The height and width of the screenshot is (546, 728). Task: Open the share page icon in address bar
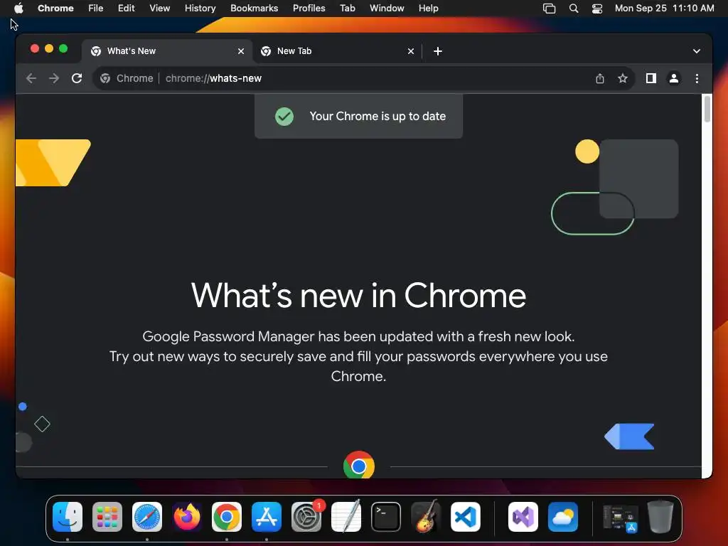coord(600,78)
